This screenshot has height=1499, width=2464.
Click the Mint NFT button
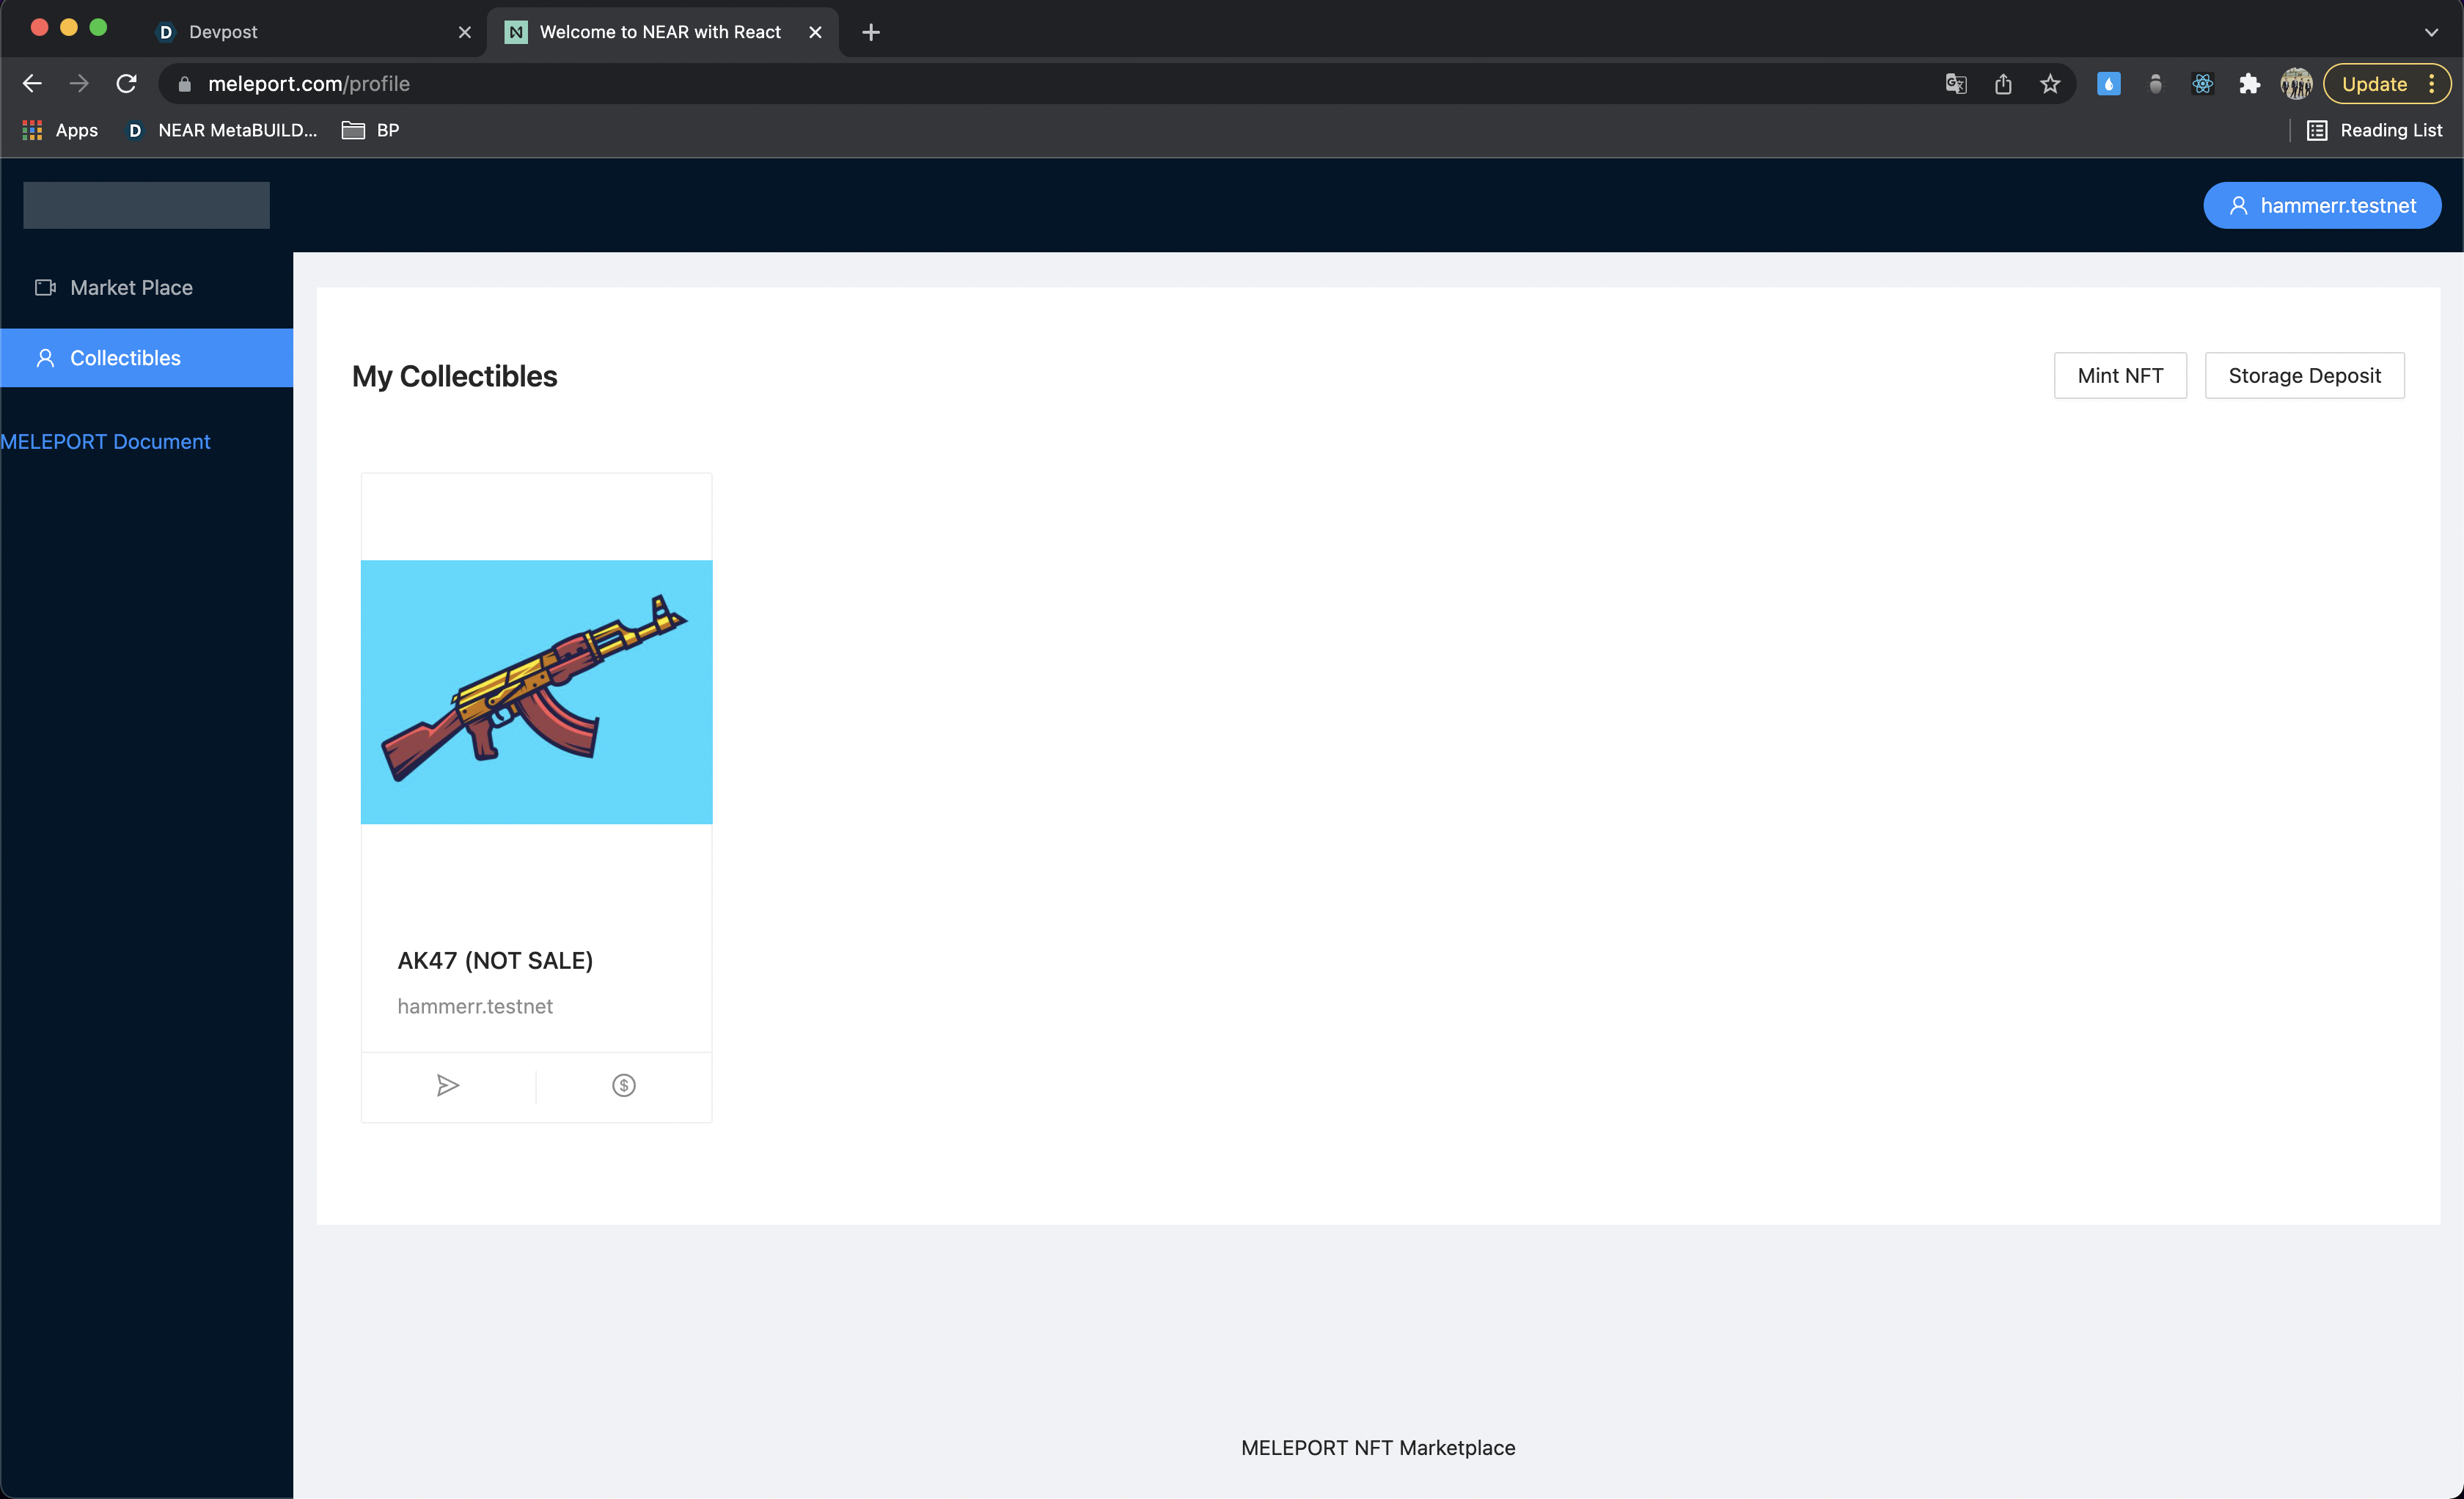[x=2119, y=376]
